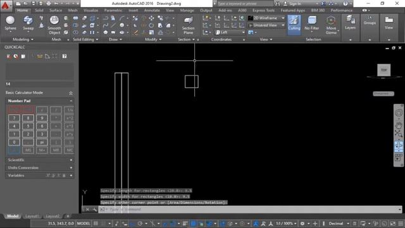
Task: Switch to the Solid ribbon tab
Action: [x=39, y=10]
